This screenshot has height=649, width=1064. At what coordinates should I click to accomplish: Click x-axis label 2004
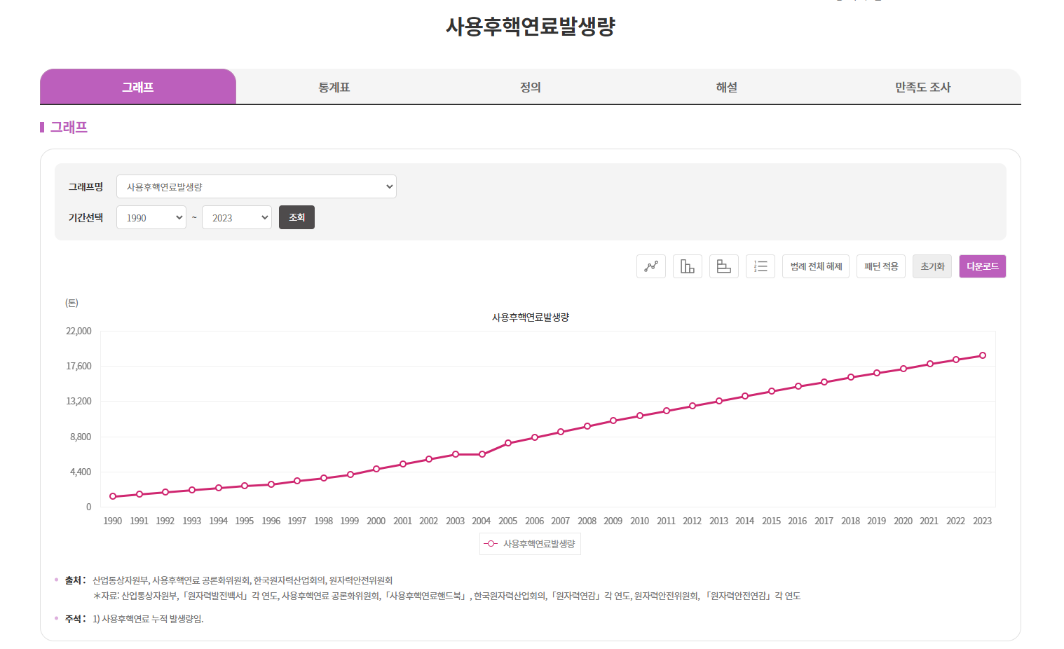[x=482, y=521]
